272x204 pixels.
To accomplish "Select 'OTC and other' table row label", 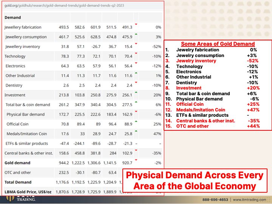I will pyautogui.click(x=18, y=173).
